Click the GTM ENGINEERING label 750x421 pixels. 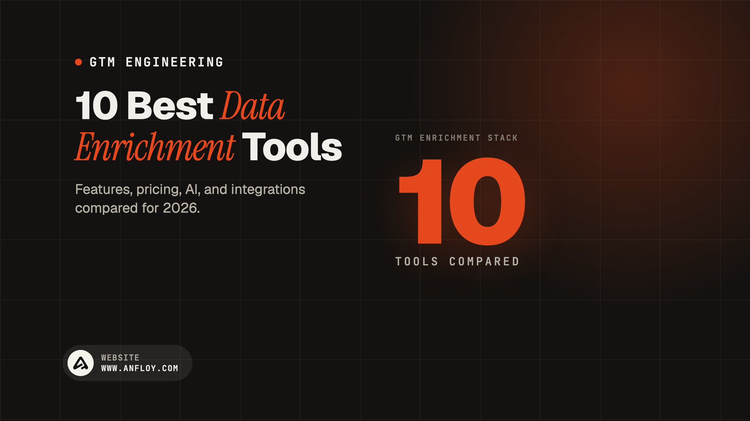[157, 62]
